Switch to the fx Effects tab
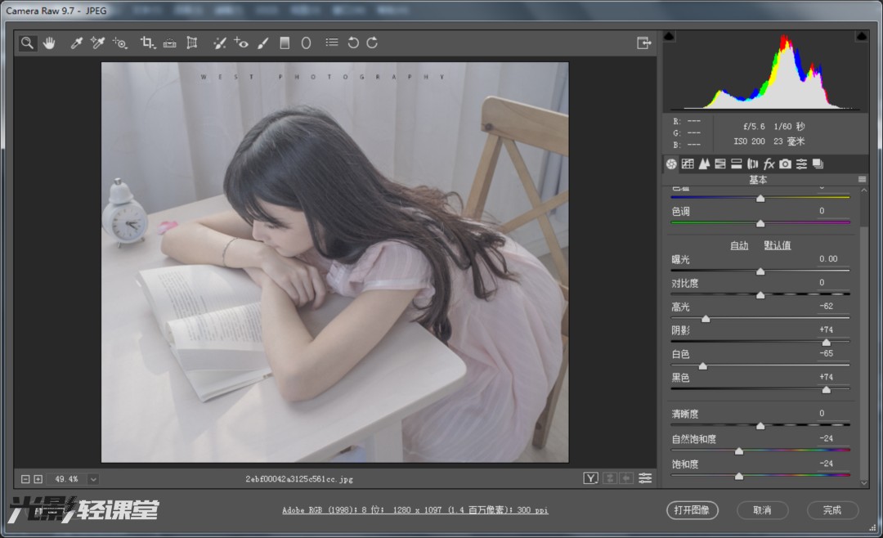Screen dimensions: 883x538 pos(769,164)
